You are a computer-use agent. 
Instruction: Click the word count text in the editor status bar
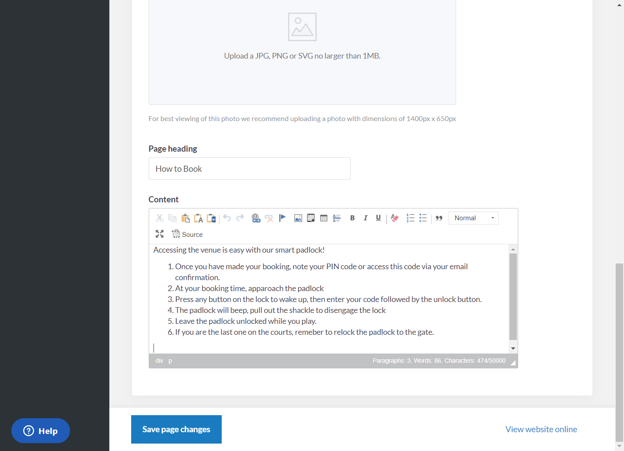click(x=439, y=361)
